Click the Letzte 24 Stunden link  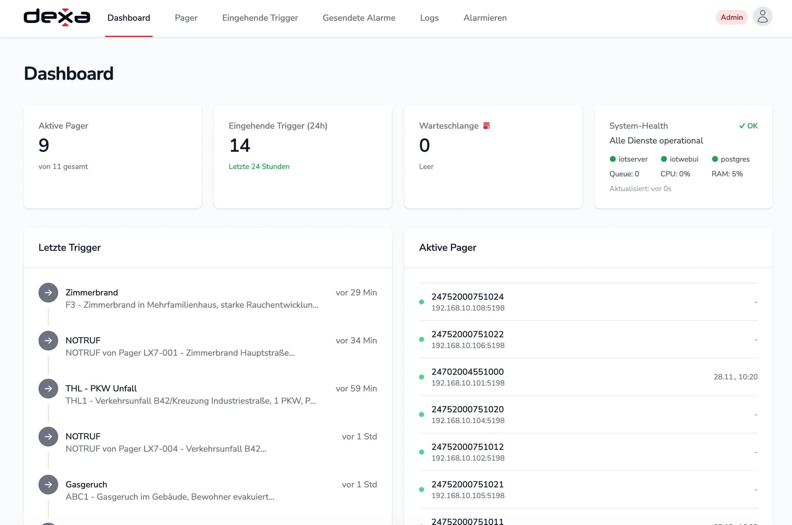click(259, 166)
